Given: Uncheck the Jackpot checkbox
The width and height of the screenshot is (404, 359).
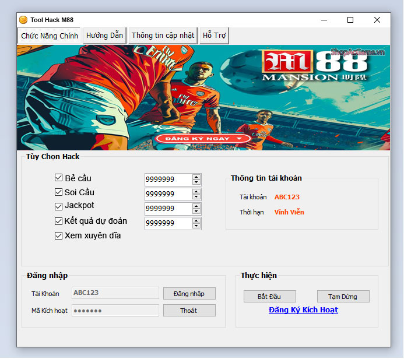Looking at the screenshot, I should [58, 206].
